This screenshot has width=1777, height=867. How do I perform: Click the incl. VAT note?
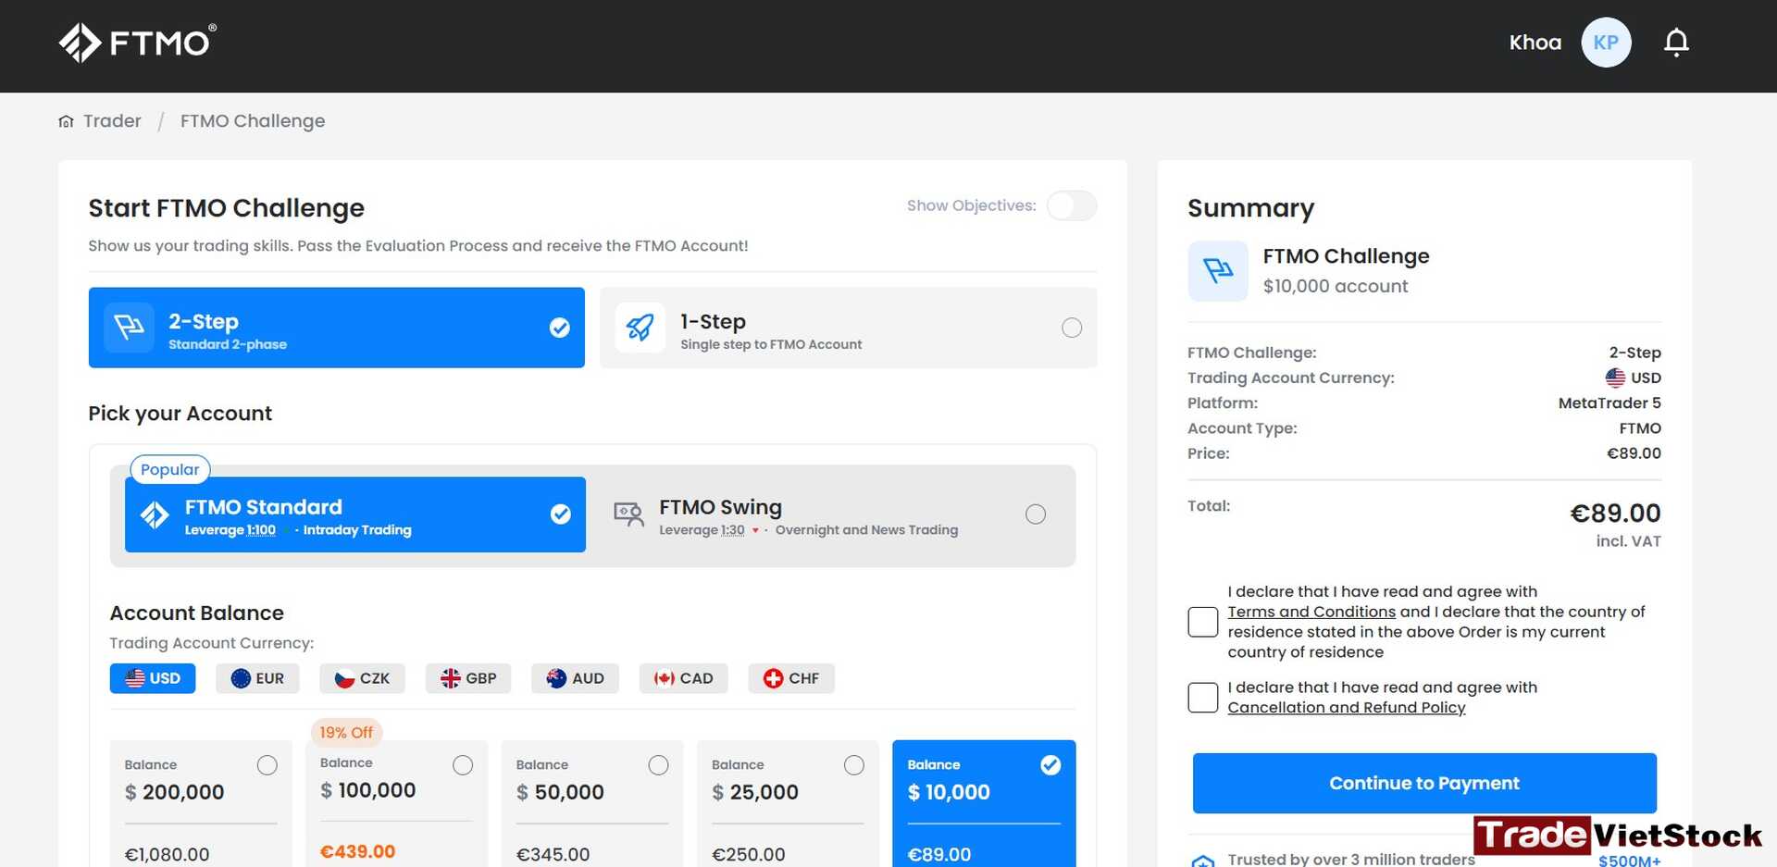[x=1628, y=541]
